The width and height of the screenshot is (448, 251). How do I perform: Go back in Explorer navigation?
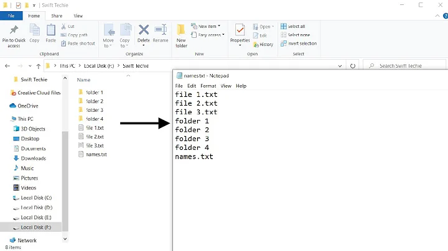click(x=7, y=66)
